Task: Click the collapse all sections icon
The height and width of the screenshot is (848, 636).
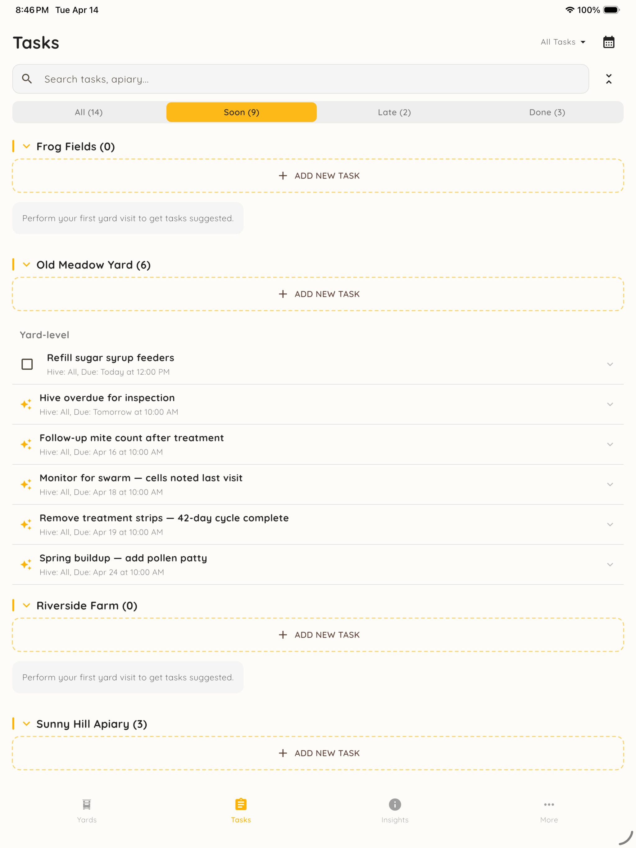Action: coord(608,79)
